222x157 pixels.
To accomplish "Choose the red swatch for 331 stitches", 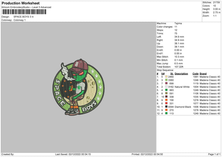I will [x=166, y=103].
